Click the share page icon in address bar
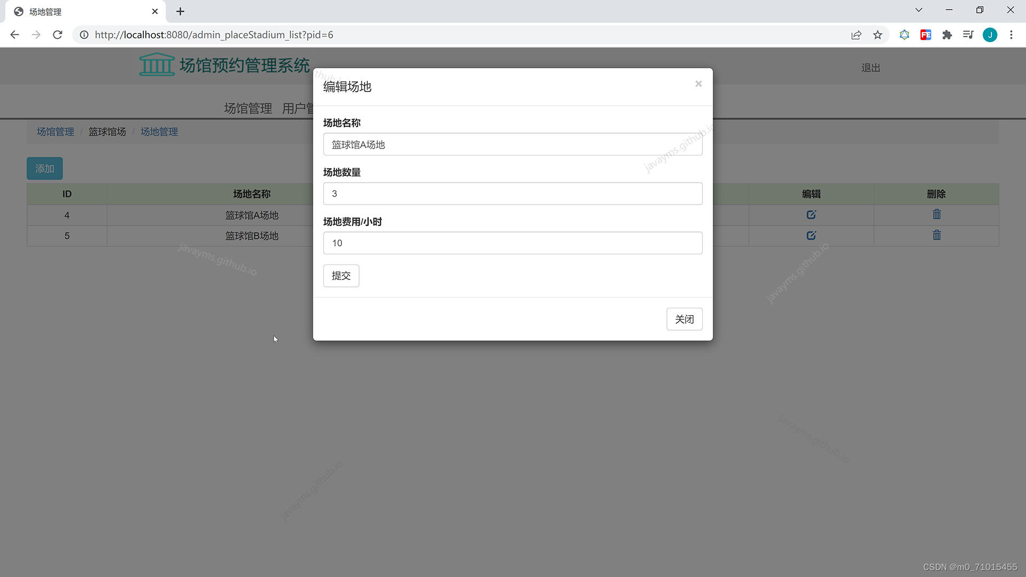Viewport: 1026px width, 577px height. point(856,35)
